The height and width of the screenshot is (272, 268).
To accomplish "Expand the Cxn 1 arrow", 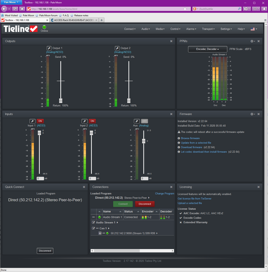I will (x=109, y=228).
